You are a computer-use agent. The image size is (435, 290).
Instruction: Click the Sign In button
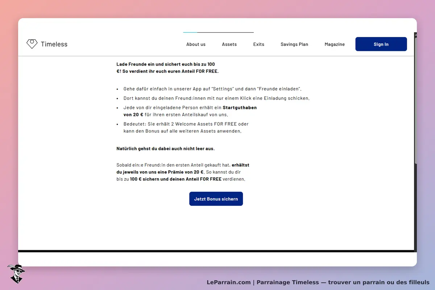pyautogui.click(x=381, y=44)
